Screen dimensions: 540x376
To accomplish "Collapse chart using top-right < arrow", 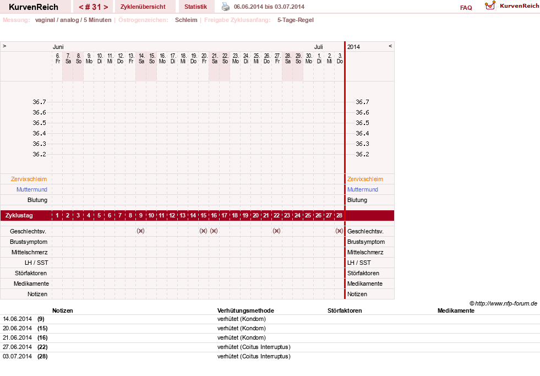I will 390,46.
